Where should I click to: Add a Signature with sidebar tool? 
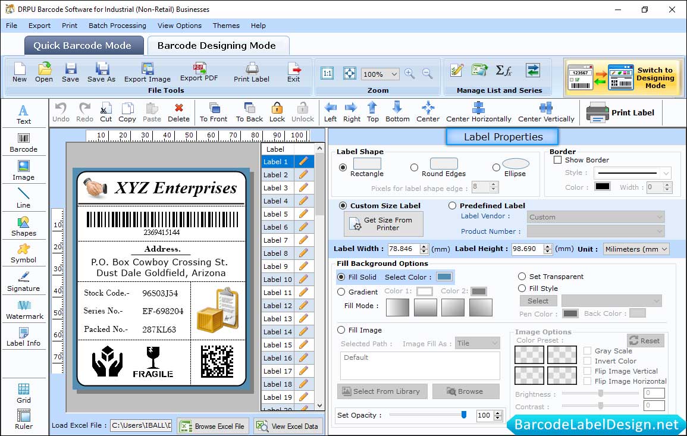click(24, 282)
